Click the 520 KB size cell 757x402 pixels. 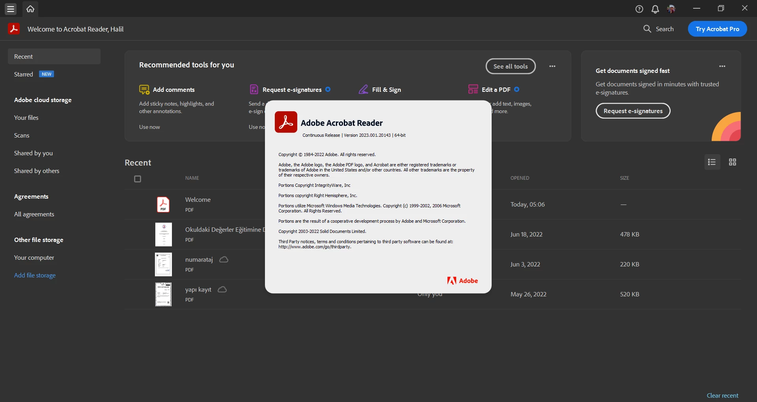630,294
